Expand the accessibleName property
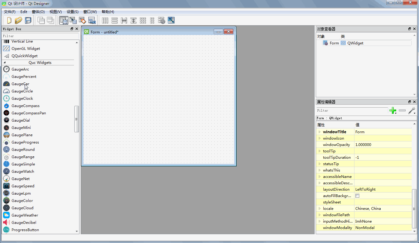419x243 pixels. point(319,177)
